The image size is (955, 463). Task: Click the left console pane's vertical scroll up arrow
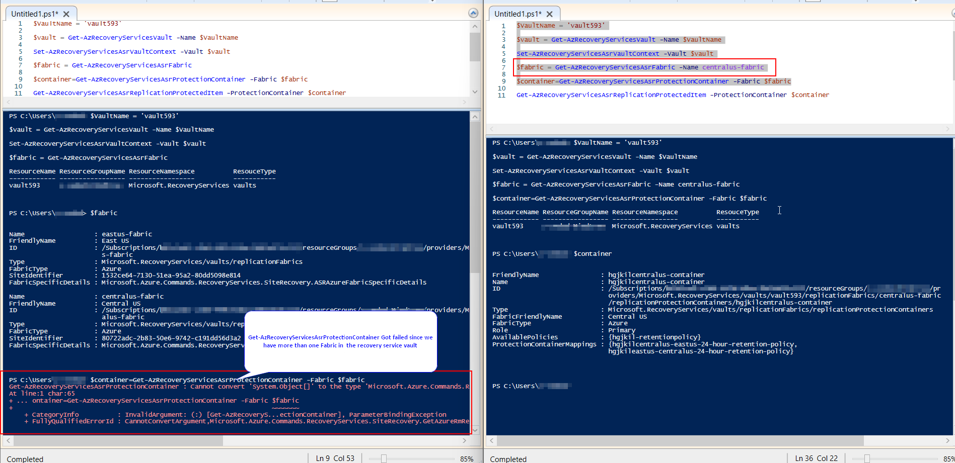click(475, 117)
